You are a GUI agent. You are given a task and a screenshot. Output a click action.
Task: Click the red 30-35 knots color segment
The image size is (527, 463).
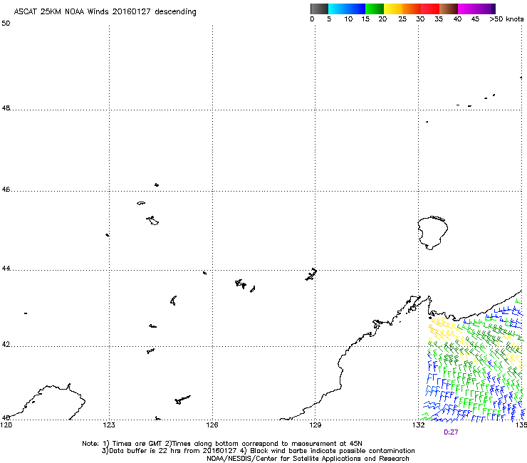[x=430, y=9]
